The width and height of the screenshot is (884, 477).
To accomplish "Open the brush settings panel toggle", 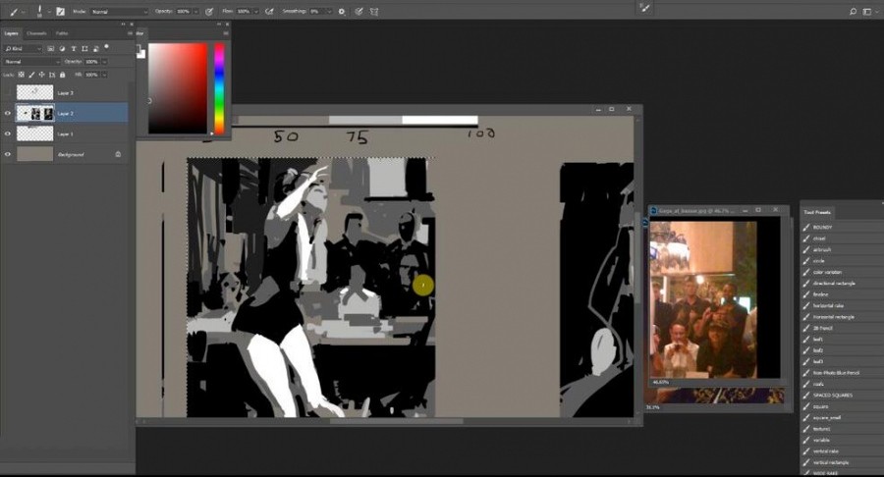I will pos(60,11).
